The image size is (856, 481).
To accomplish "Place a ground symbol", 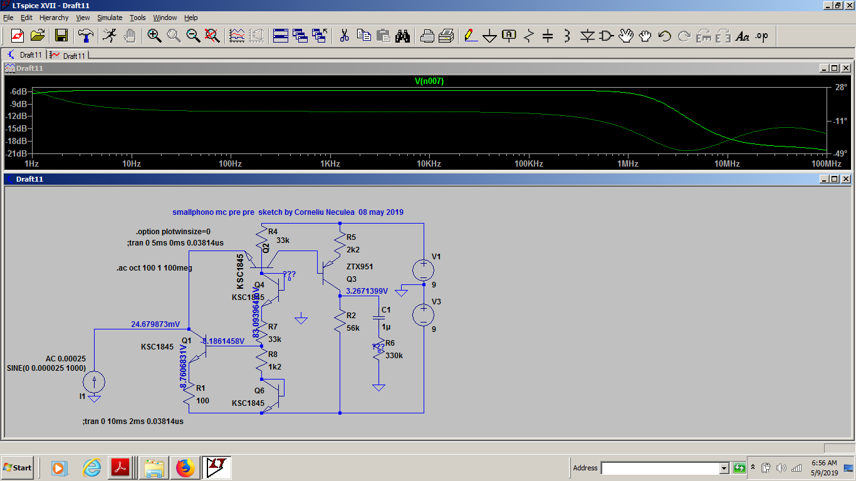I will (x=490, y=36).
